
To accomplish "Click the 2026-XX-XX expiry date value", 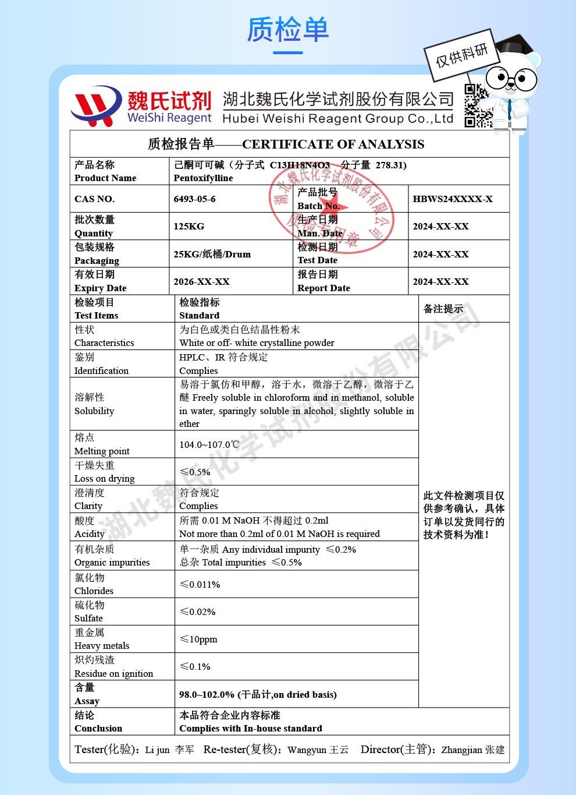I will point(201,282).
